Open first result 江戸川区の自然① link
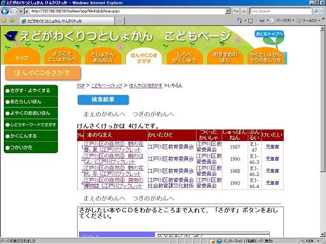The image size is (326, 244). pyautogui.click(x=113, y=147)
